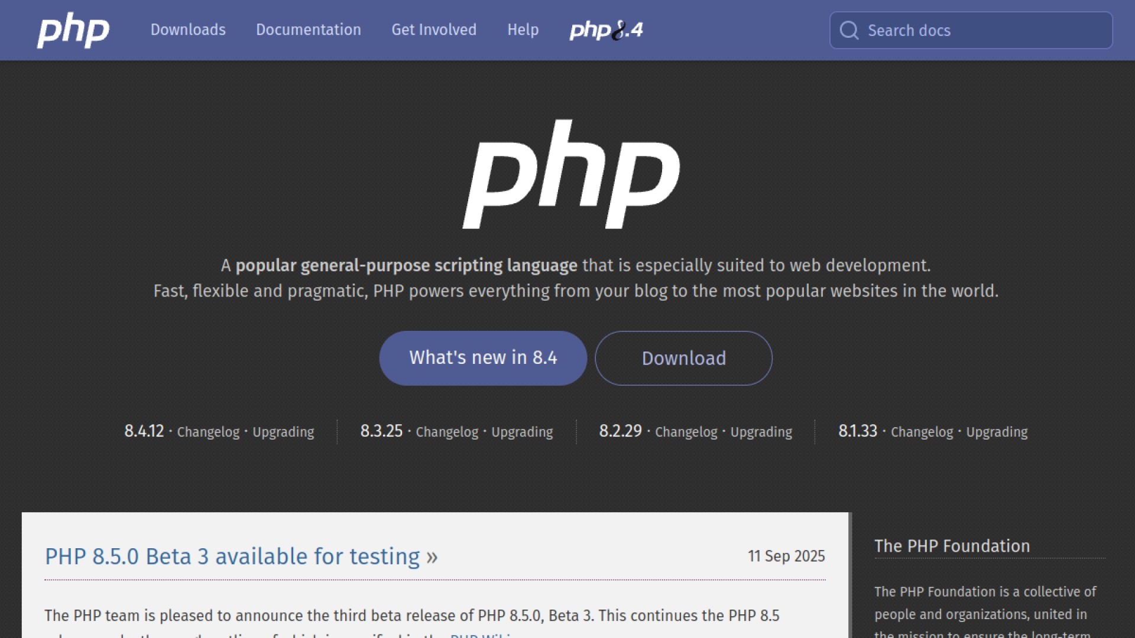Open PHP 8.5.0 Beta 3 news headline

[x=232, y=556]
